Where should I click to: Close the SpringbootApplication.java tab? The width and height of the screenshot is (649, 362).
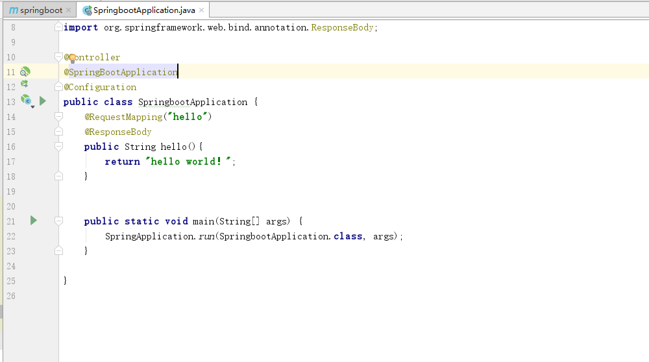point(202,10)
